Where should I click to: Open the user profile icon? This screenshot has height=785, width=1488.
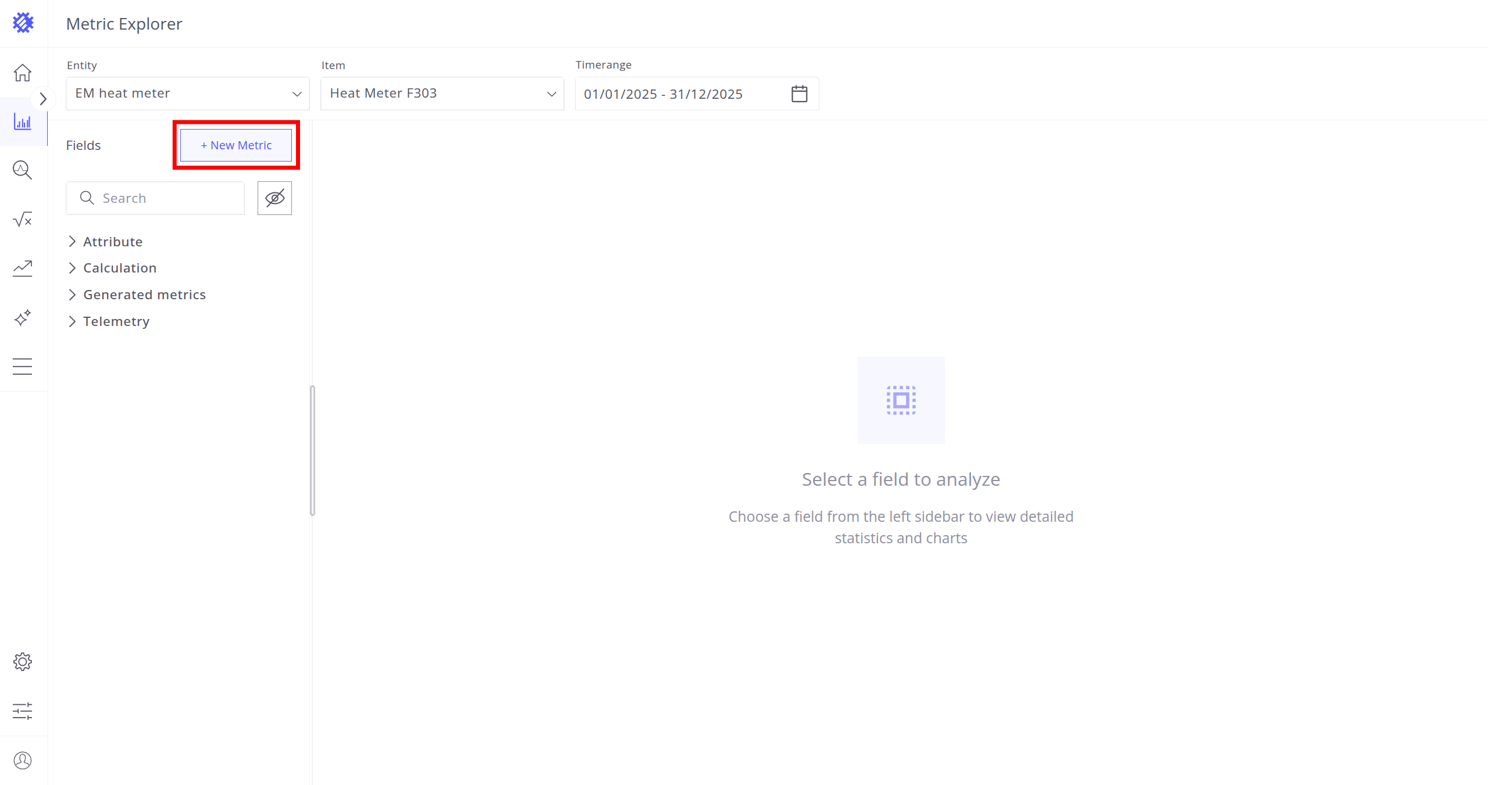coord(23,760)
